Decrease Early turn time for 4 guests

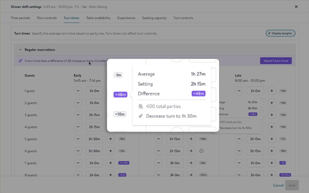click(78, 127)
